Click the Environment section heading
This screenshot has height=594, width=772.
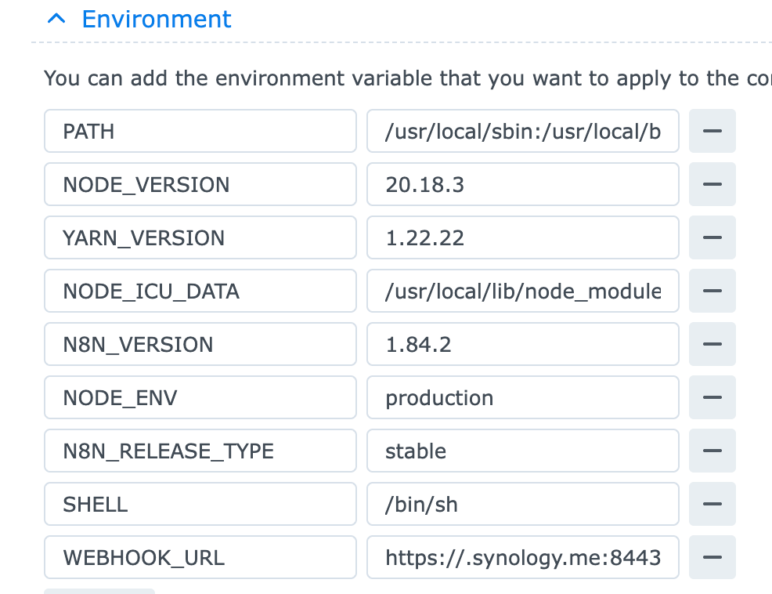click(x=157, y=20)
